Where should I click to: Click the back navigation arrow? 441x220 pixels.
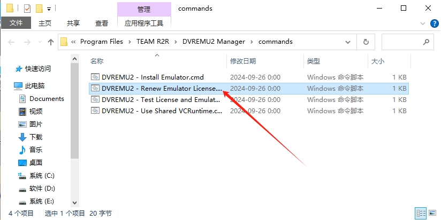click(x=11, y=42)
